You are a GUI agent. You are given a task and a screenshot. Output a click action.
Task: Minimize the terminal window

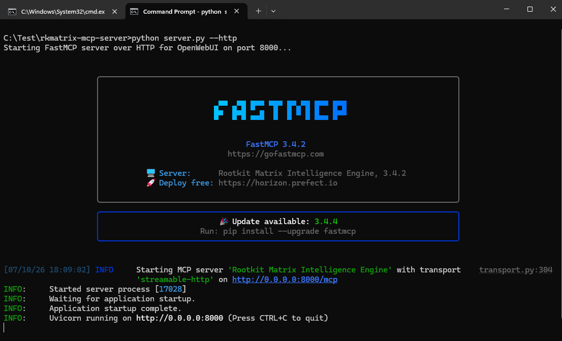click(507, 9)
